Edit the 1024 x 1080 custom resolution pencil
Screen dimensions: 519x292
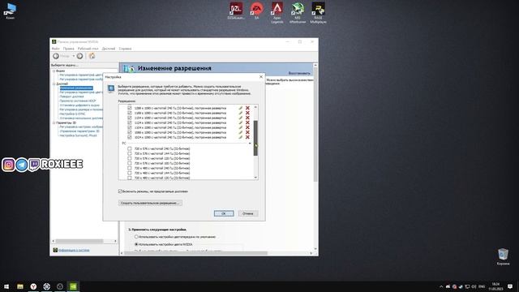241,137
